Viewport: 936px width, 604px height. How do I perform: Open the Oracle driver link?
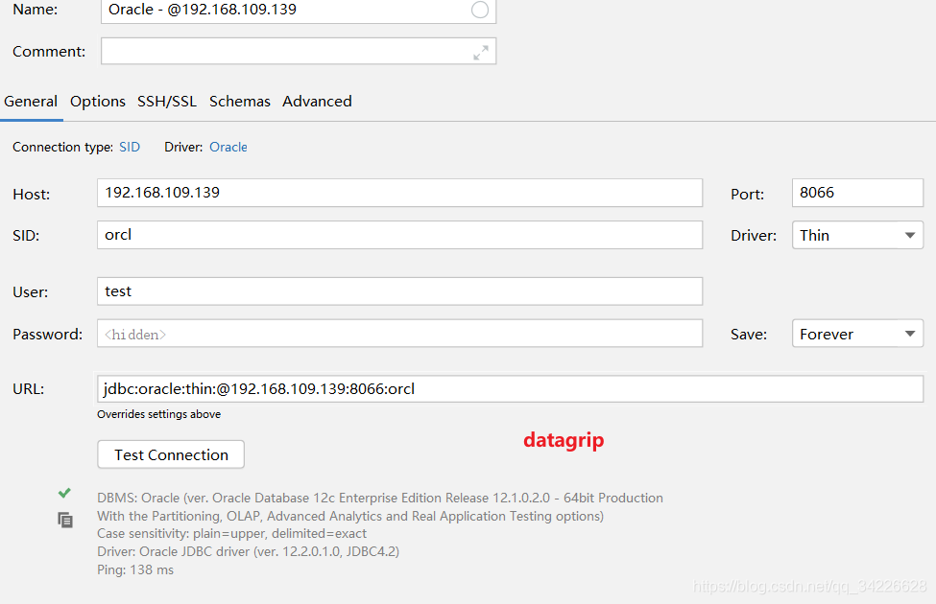[228, 147]
